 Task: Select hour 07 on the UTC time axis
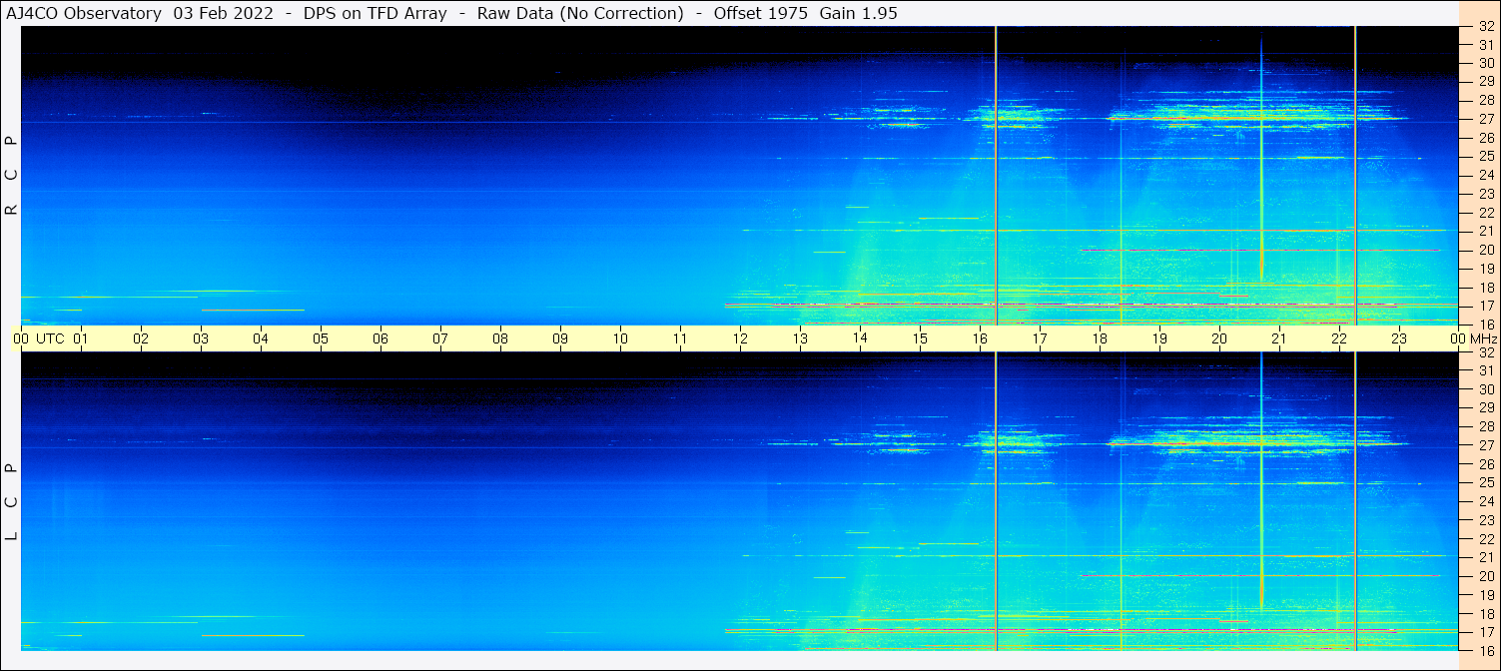(x=440, y=338)
